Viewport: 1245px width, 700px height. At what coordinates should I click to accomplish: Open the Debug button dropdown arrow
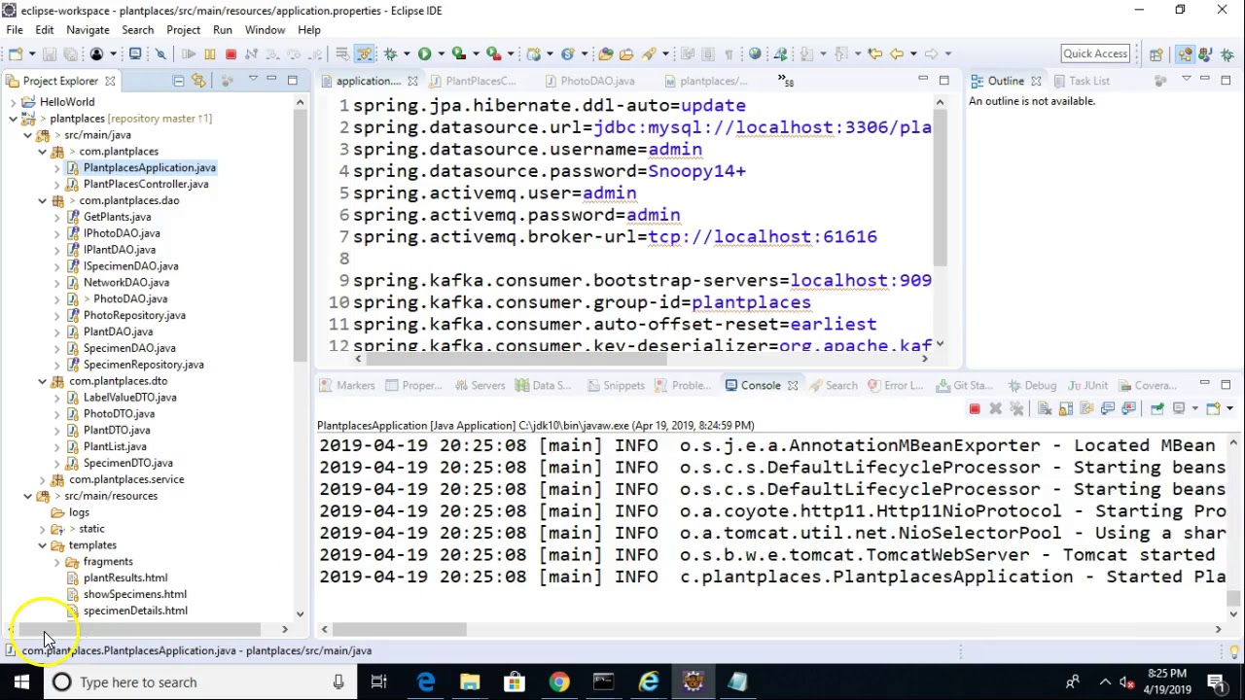coord(407,53)
